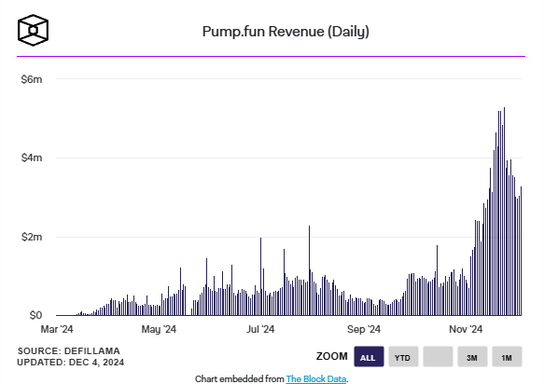
Task: Click the May '24 x-axis label
Action: [x=159, y=329]
